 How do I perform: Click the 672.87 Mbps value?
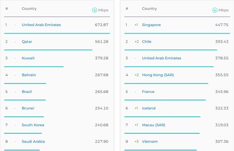point(102,25)
